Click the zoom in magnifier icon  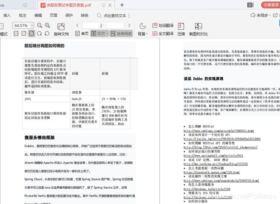pyautogui.click(x=47, y=25)
